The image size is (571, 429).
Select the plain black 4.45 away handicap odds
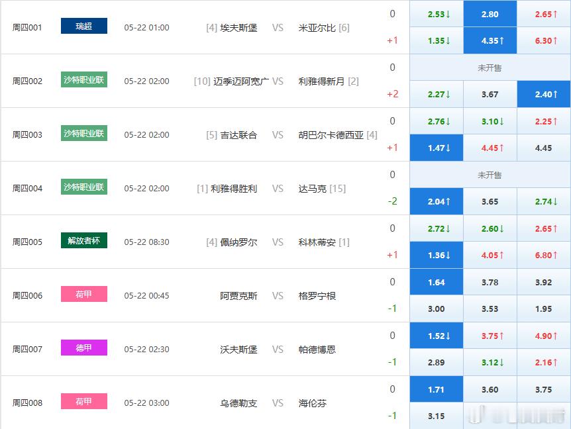click(544, 148)
